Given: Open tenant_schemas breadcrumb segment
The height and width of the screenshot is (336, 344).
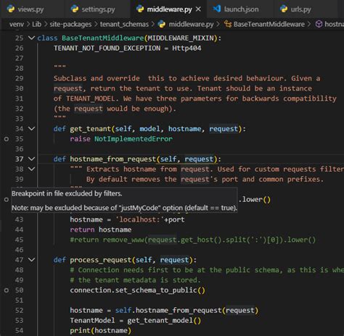Looking at the screenshot, I should click(124, 25).
